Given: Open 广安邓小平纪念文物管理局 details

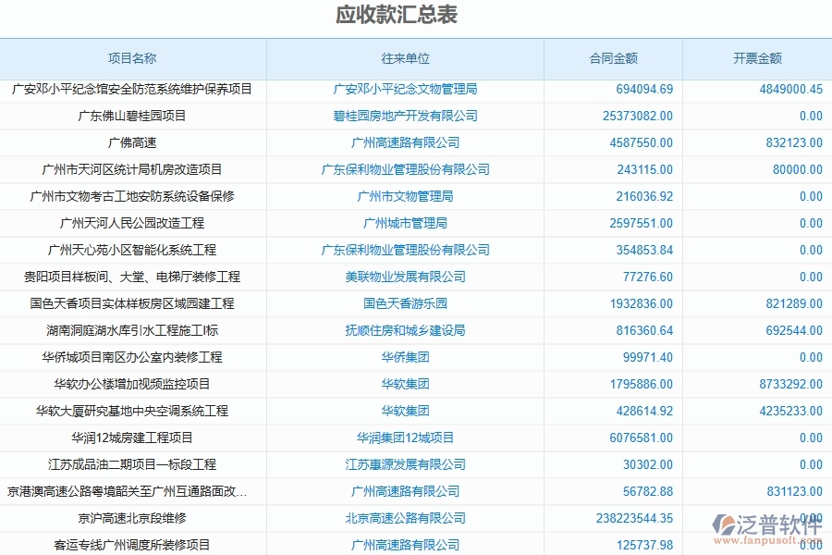Looking at the screenshot, I should (405, 89).
